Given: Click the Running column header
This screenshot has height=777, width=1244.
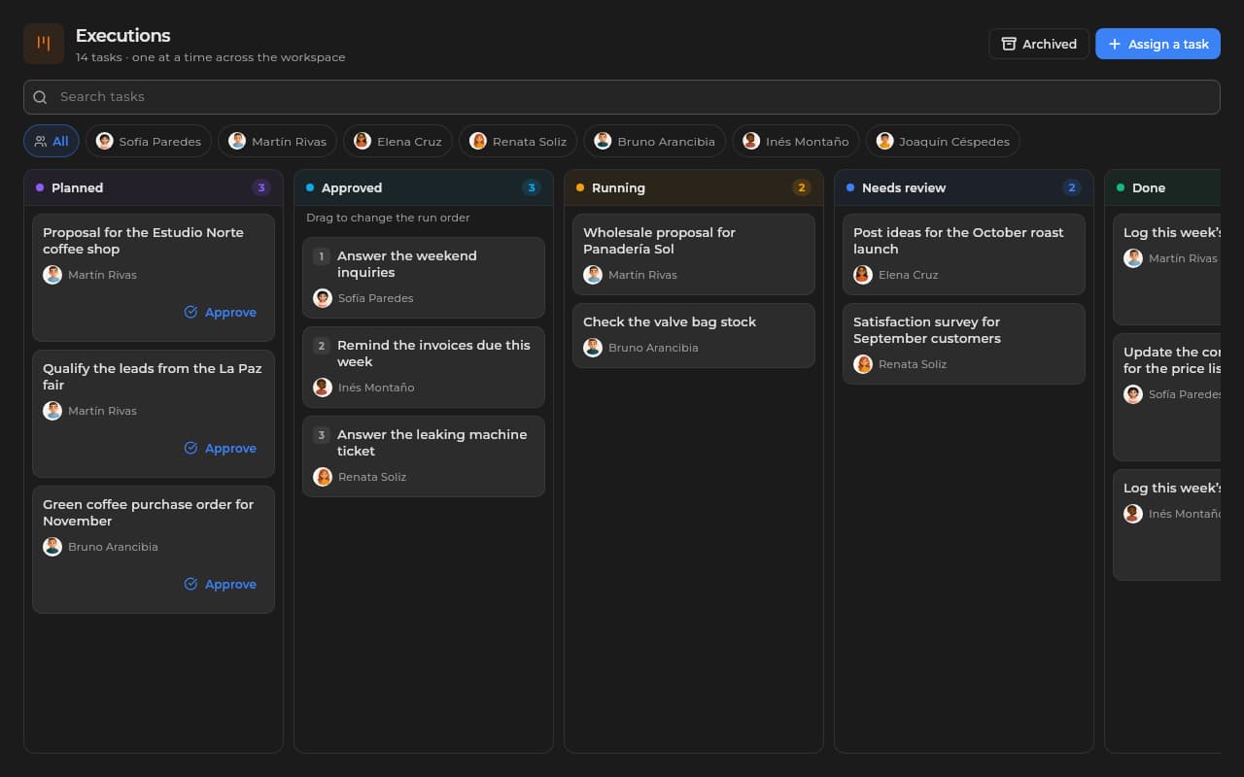Looking at the screenshot, I should click(x=694, y=187).
